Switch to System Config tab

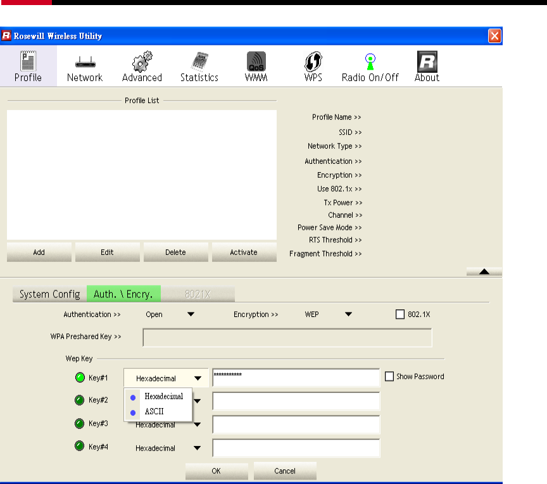[49, 294]
